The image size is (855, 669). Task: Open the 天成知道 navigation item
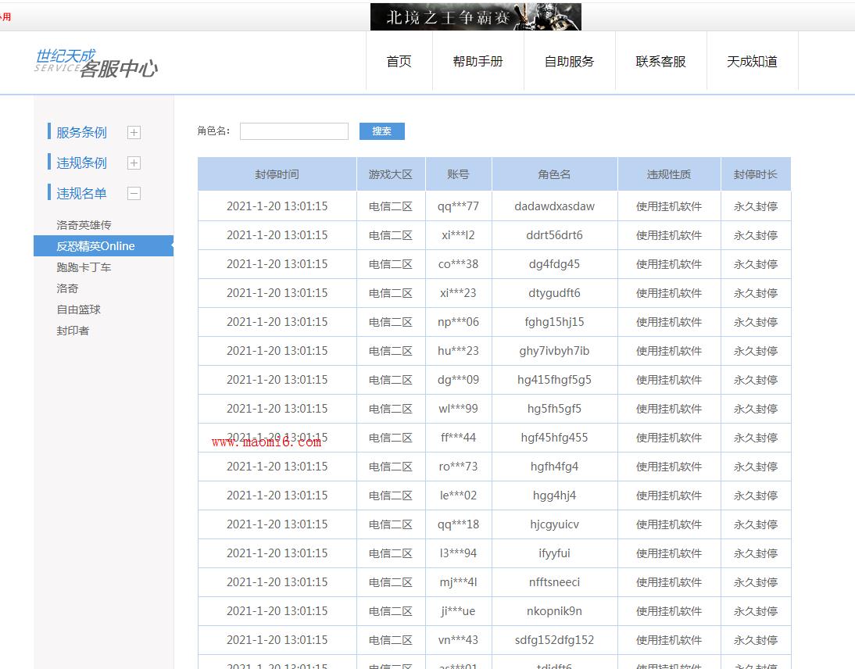[752, 61]
